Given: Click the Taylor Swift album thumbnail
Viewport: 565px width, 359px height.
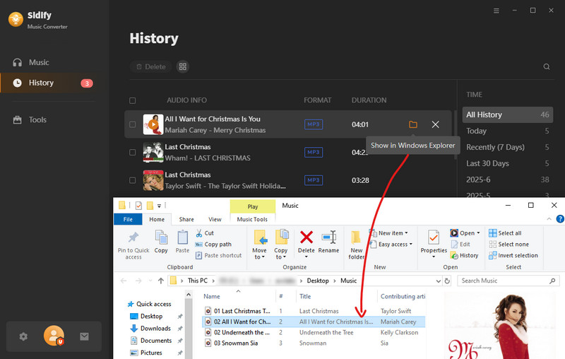Looking at the screenshot, I should click(x=153, y=180).
